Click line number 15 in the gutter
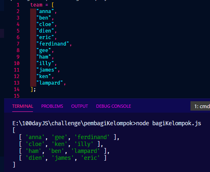Image resolution: width=210 pixels, height=172 pixels. (x=17, y=96)
